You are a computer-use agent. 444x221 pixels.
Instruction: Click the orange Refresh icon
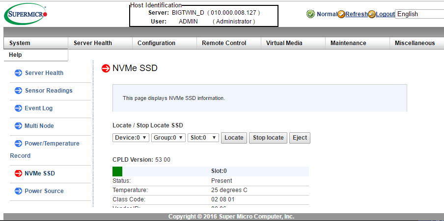pos(341,14)
